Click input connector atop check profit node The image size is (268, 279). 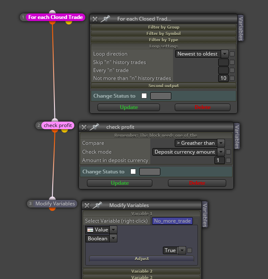pyautogui.click(x=55, y=120)
